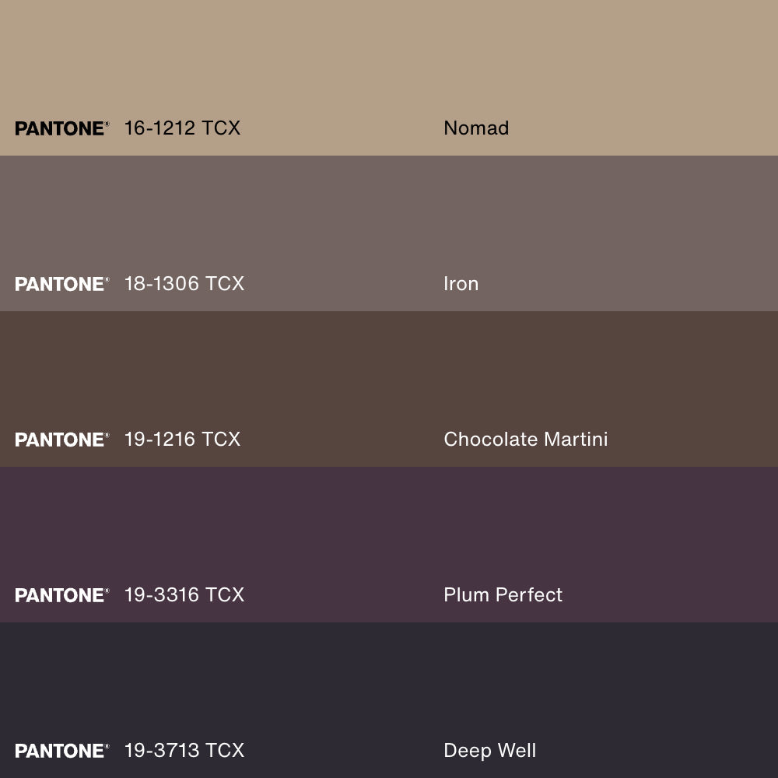Click the "Deep Well" name label

click(489, 751)
